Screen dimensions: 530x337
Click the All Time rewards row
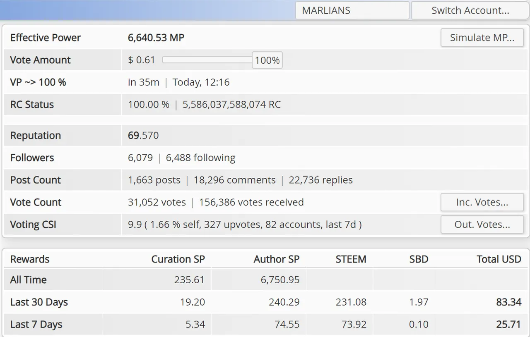point(28,280)
